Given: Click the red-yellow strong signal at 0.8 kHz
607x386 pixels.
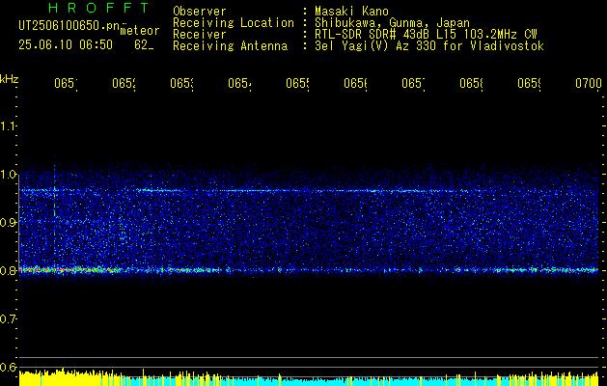Looking at the screenshot, I should (x=69, y=270).
